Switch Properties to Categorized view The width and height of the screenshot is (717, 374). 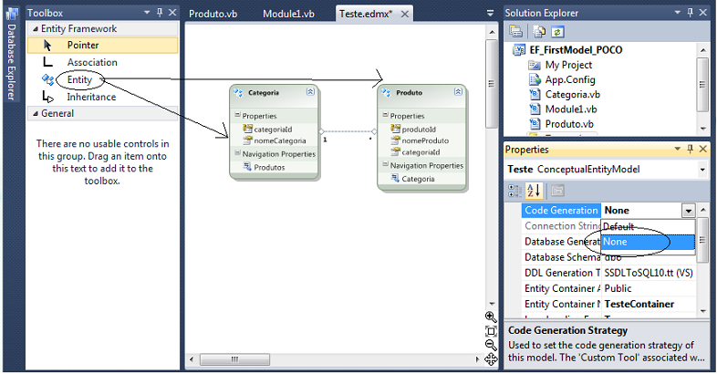[x=514, y=191]
